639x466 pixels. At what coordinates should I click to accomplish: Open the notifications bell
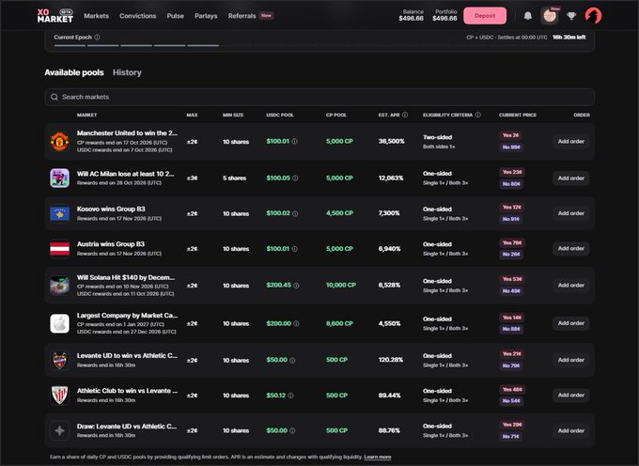[528, 16]
